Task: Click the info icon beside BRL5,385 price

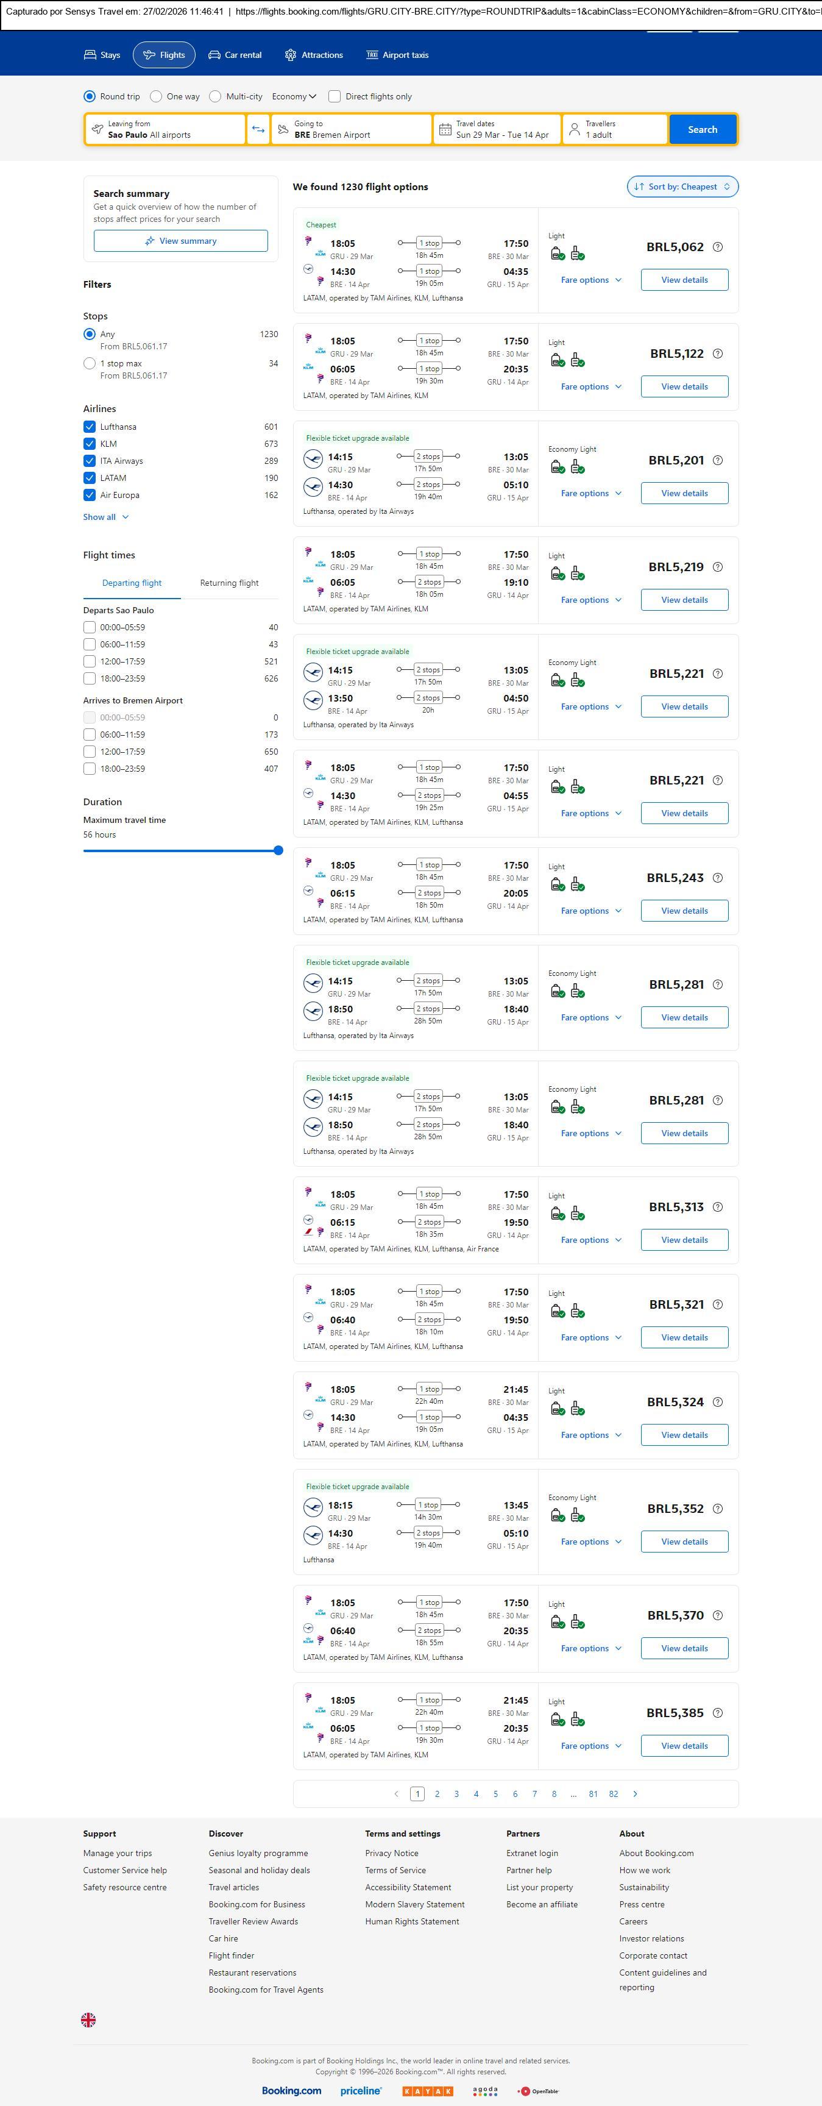Action: 717,1712
